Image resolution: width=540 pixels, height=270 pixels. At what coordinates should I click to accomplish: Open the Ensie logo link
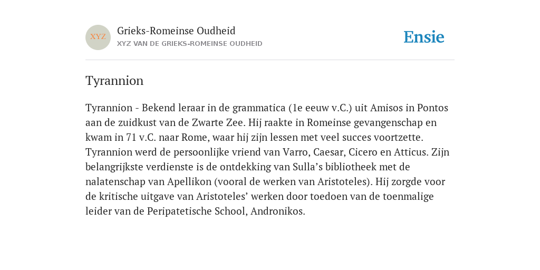coord(424,37)
